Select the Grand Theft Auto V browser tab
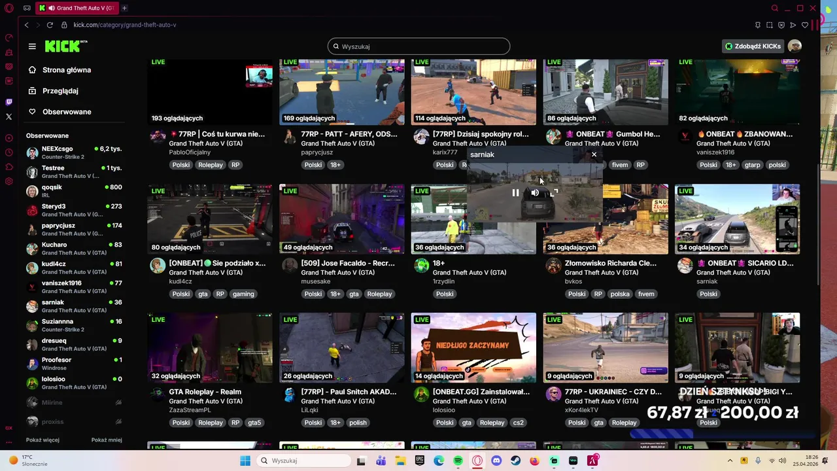 click(x=76, y=8)
